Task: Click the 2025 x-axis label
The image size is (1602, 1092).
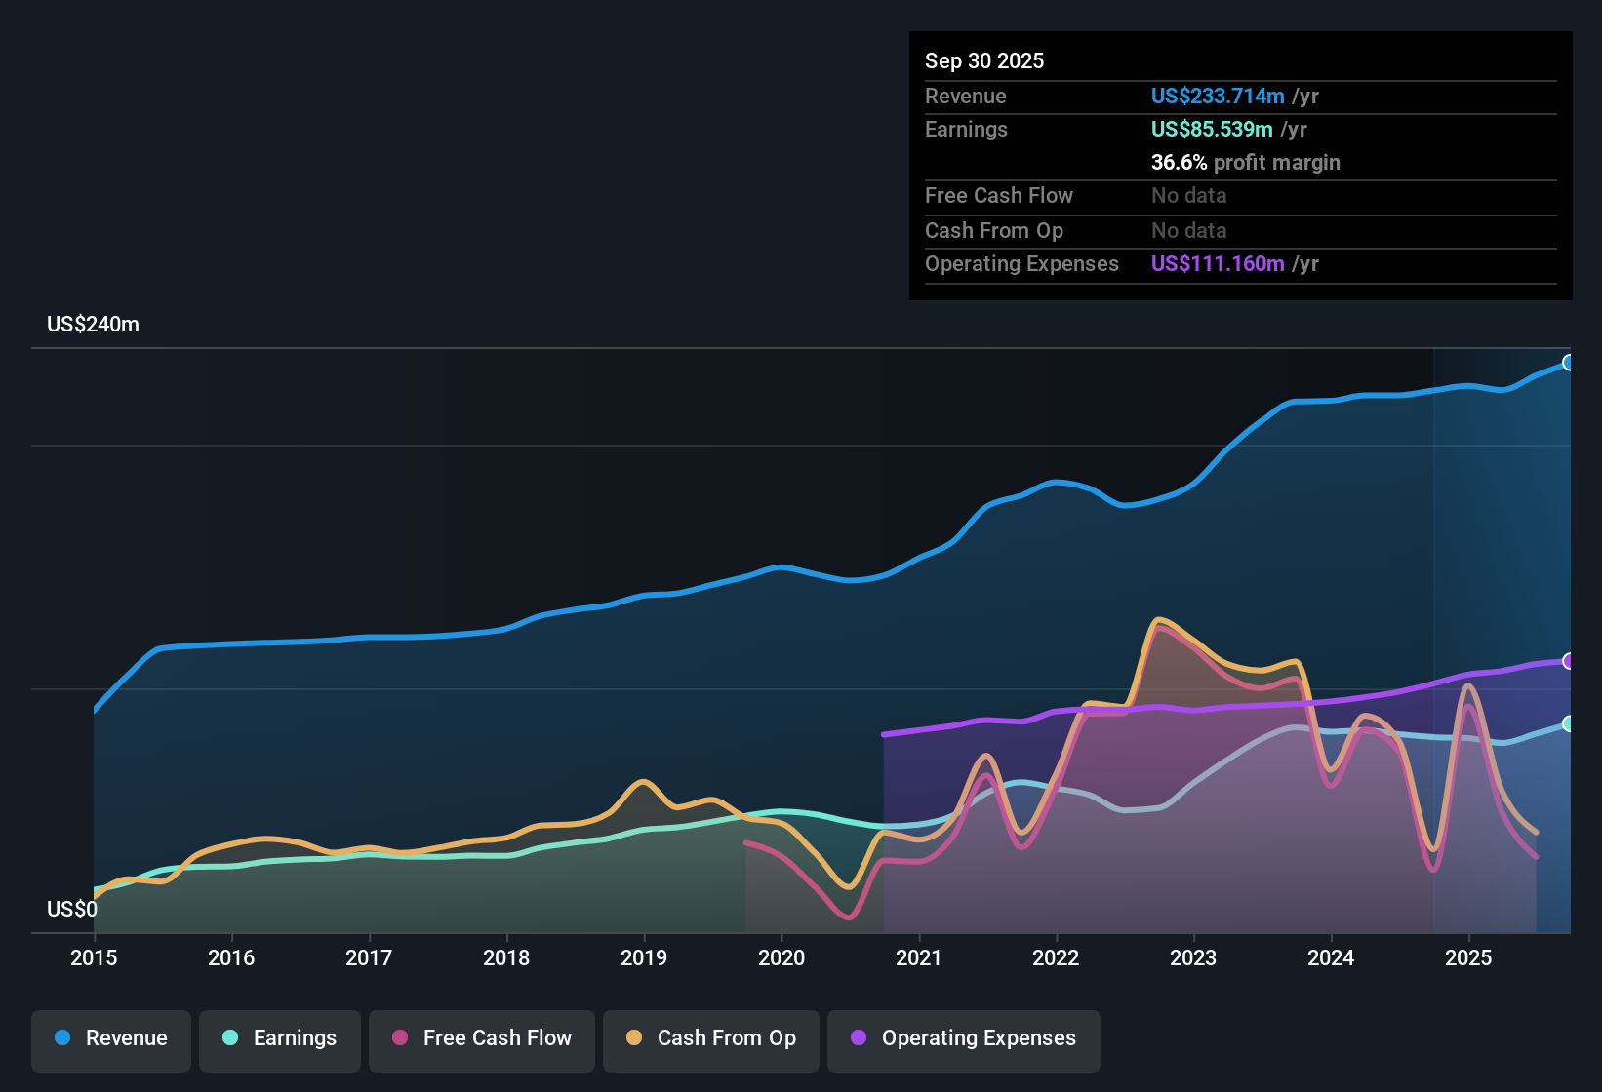Action: point(1468,957)
